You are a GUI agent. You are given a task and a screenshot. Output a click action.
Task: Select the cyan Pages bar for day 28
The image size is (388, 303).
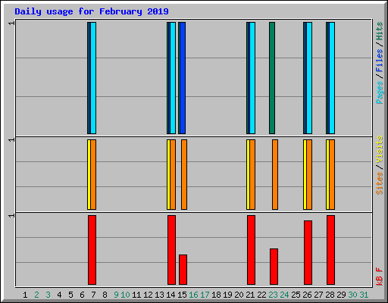(x=332, y=78)
